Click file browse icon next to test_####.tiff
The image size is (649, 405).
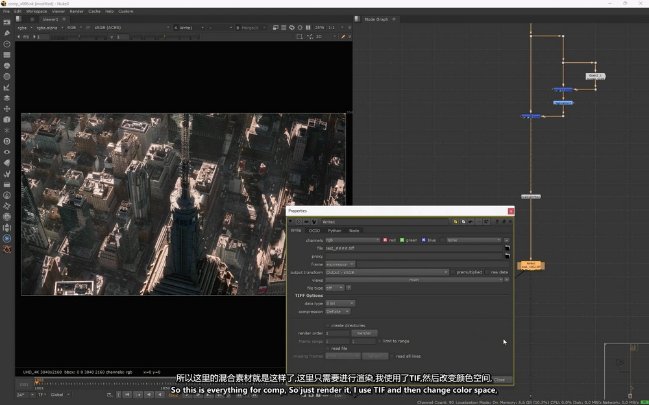[x=507, y=248]
